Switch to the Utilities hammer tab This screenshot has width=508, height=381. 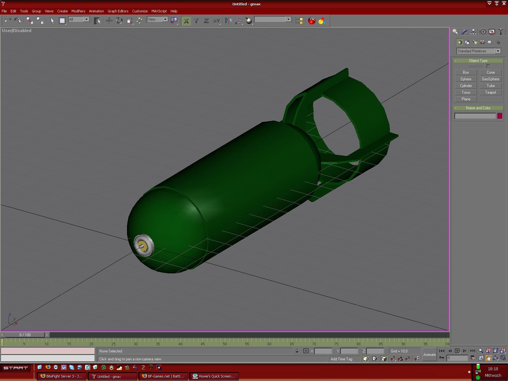click(x=501, y=32)
